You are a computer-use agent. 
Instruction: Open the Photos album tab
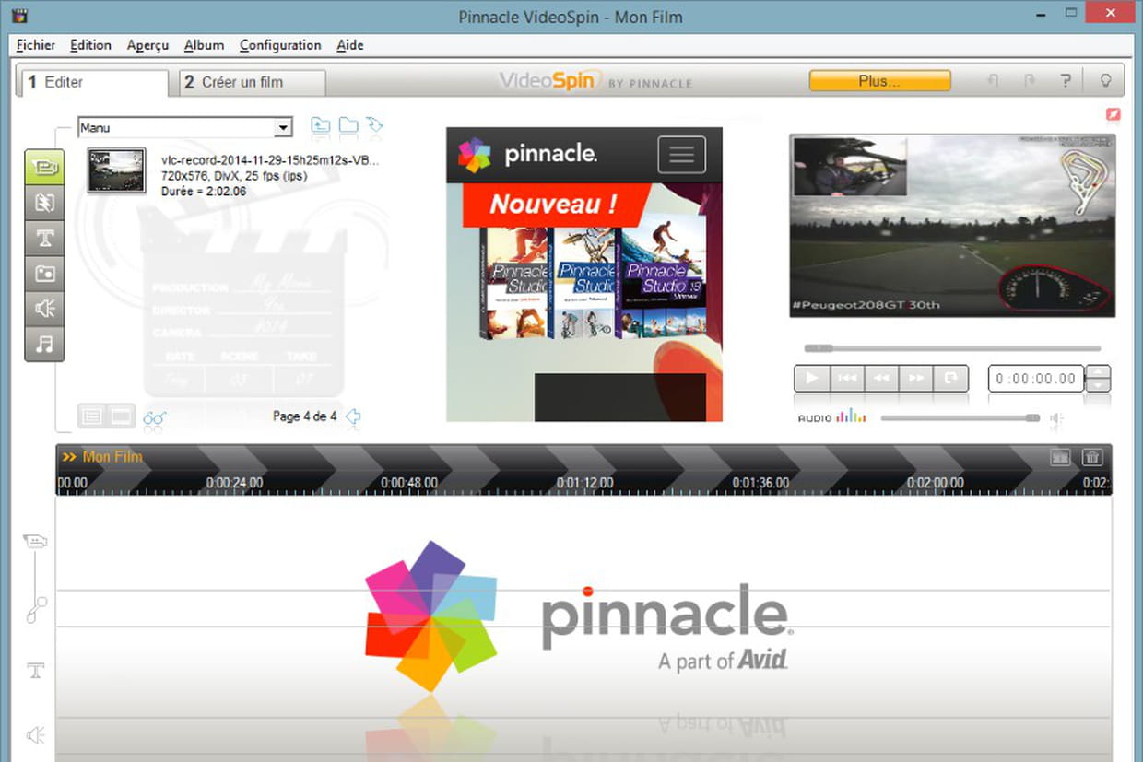pyautogui.click(x=44, y=274)
